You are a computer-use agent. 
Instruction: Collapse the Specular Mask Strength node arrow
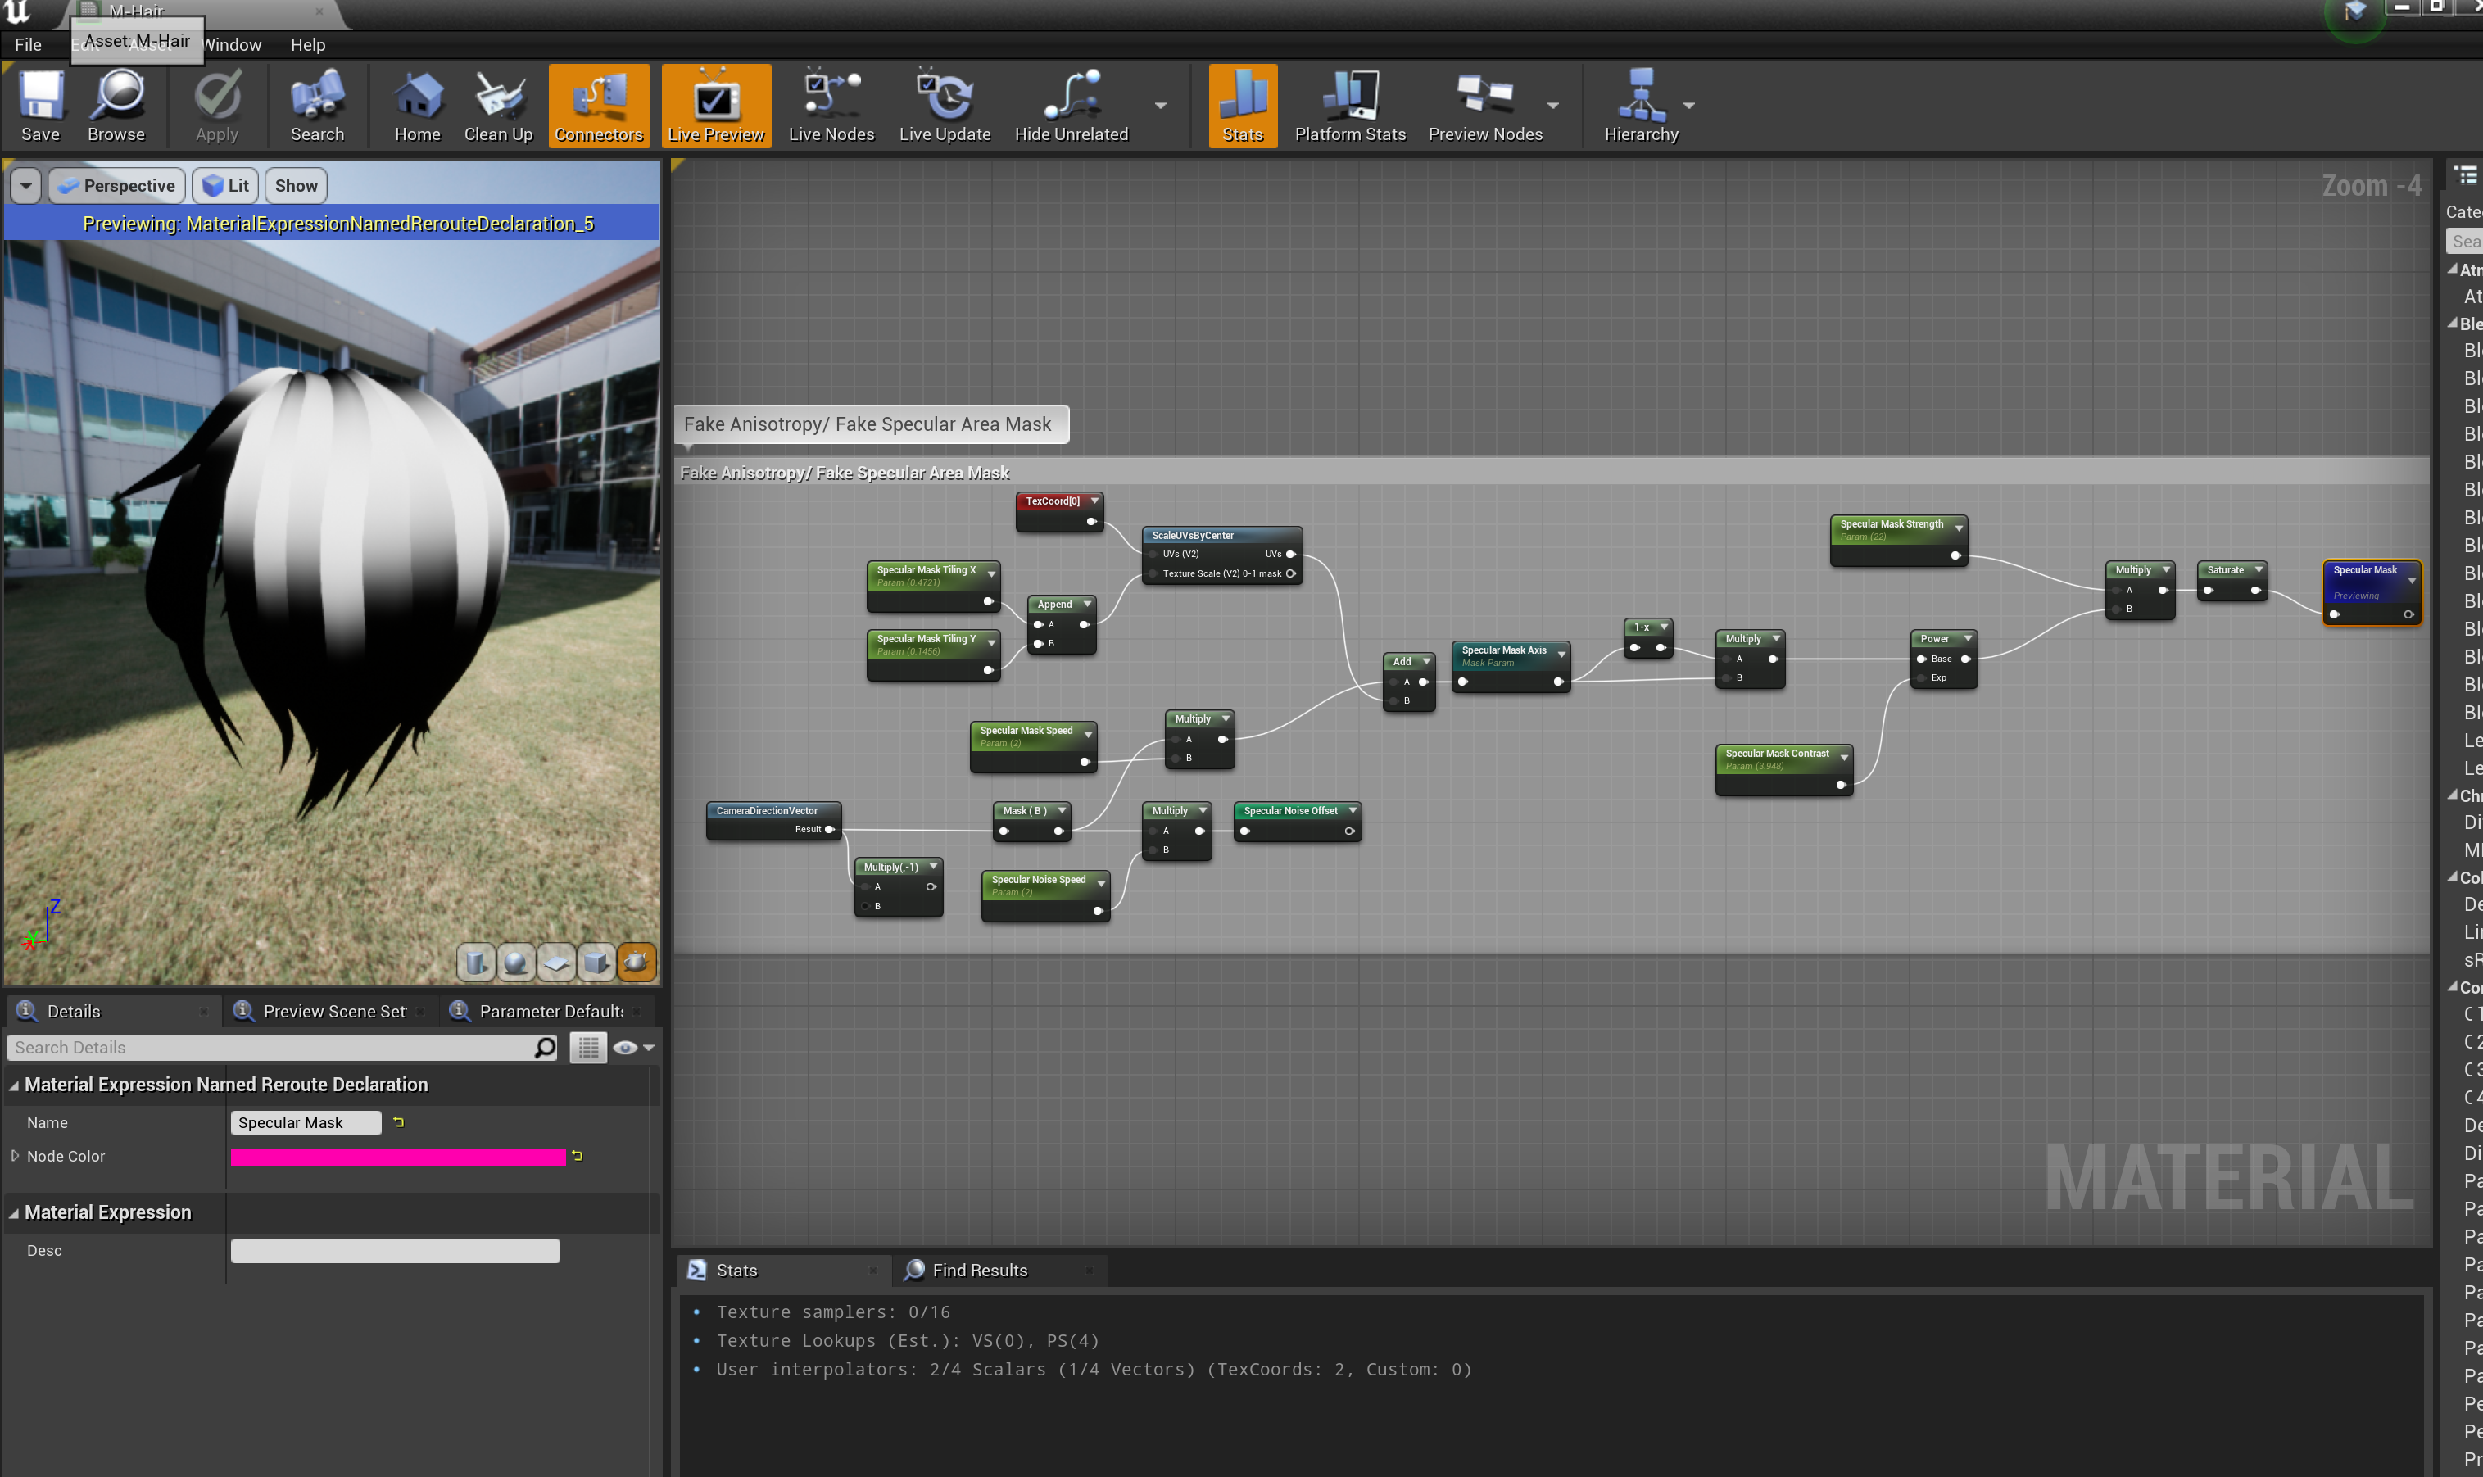pyautogui.click(x=1958, y=528)
